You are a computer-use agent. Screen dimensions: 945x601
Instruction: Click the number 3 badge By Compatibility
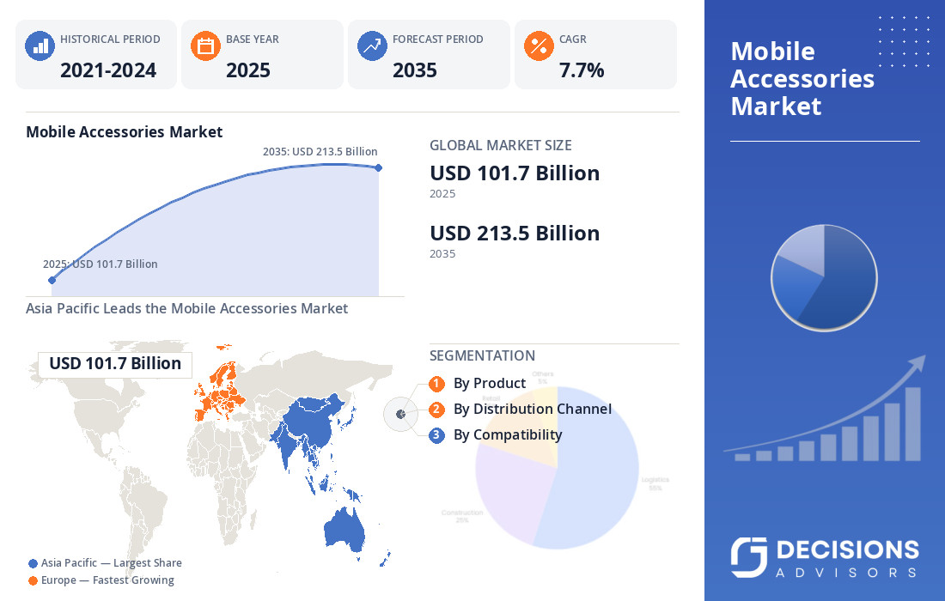click(437, 435)
